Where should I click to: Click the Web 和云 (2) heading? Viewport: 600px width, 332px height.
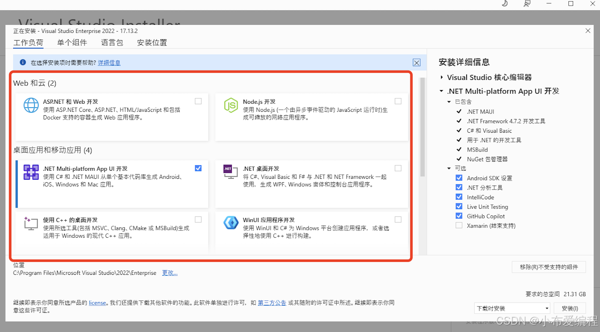coord(35,83)
